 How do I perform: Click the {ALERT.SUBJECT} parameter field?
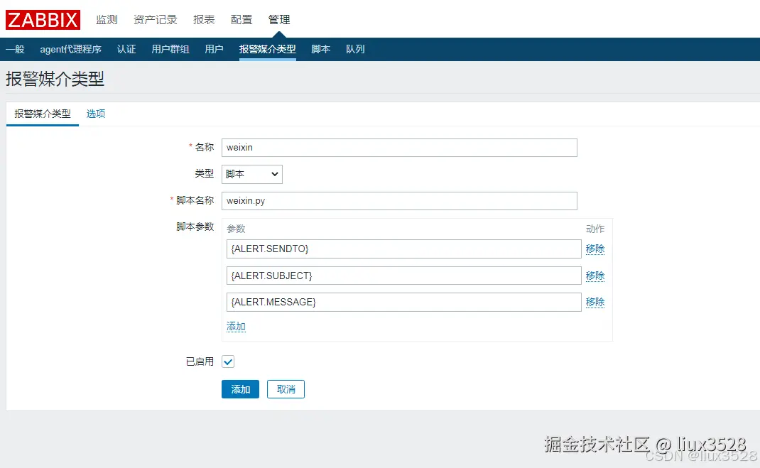[403, 276]
